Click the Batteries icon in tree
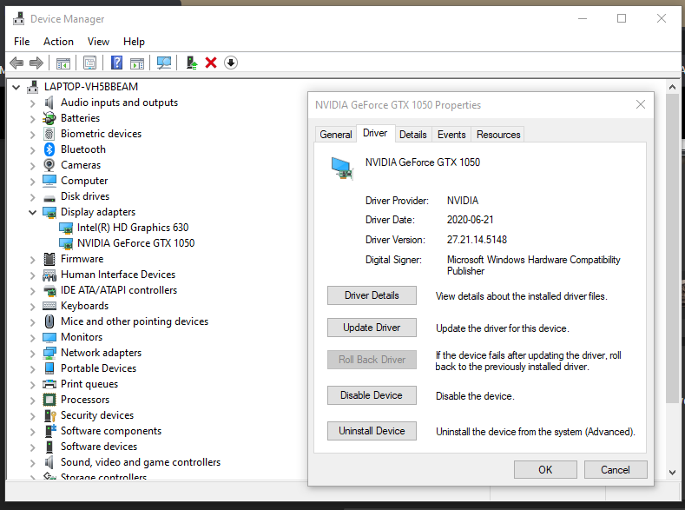This screenshot has width=685, height=510. click(x=49, y=118)
